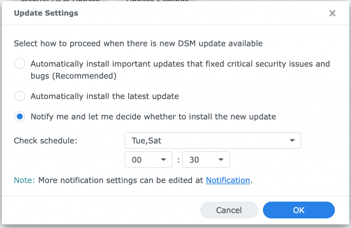Image resolution: width=351 pixels, height=228 pixels.
Task: Click the 'Notify me and let me decide' label
Action: point(153,117)
